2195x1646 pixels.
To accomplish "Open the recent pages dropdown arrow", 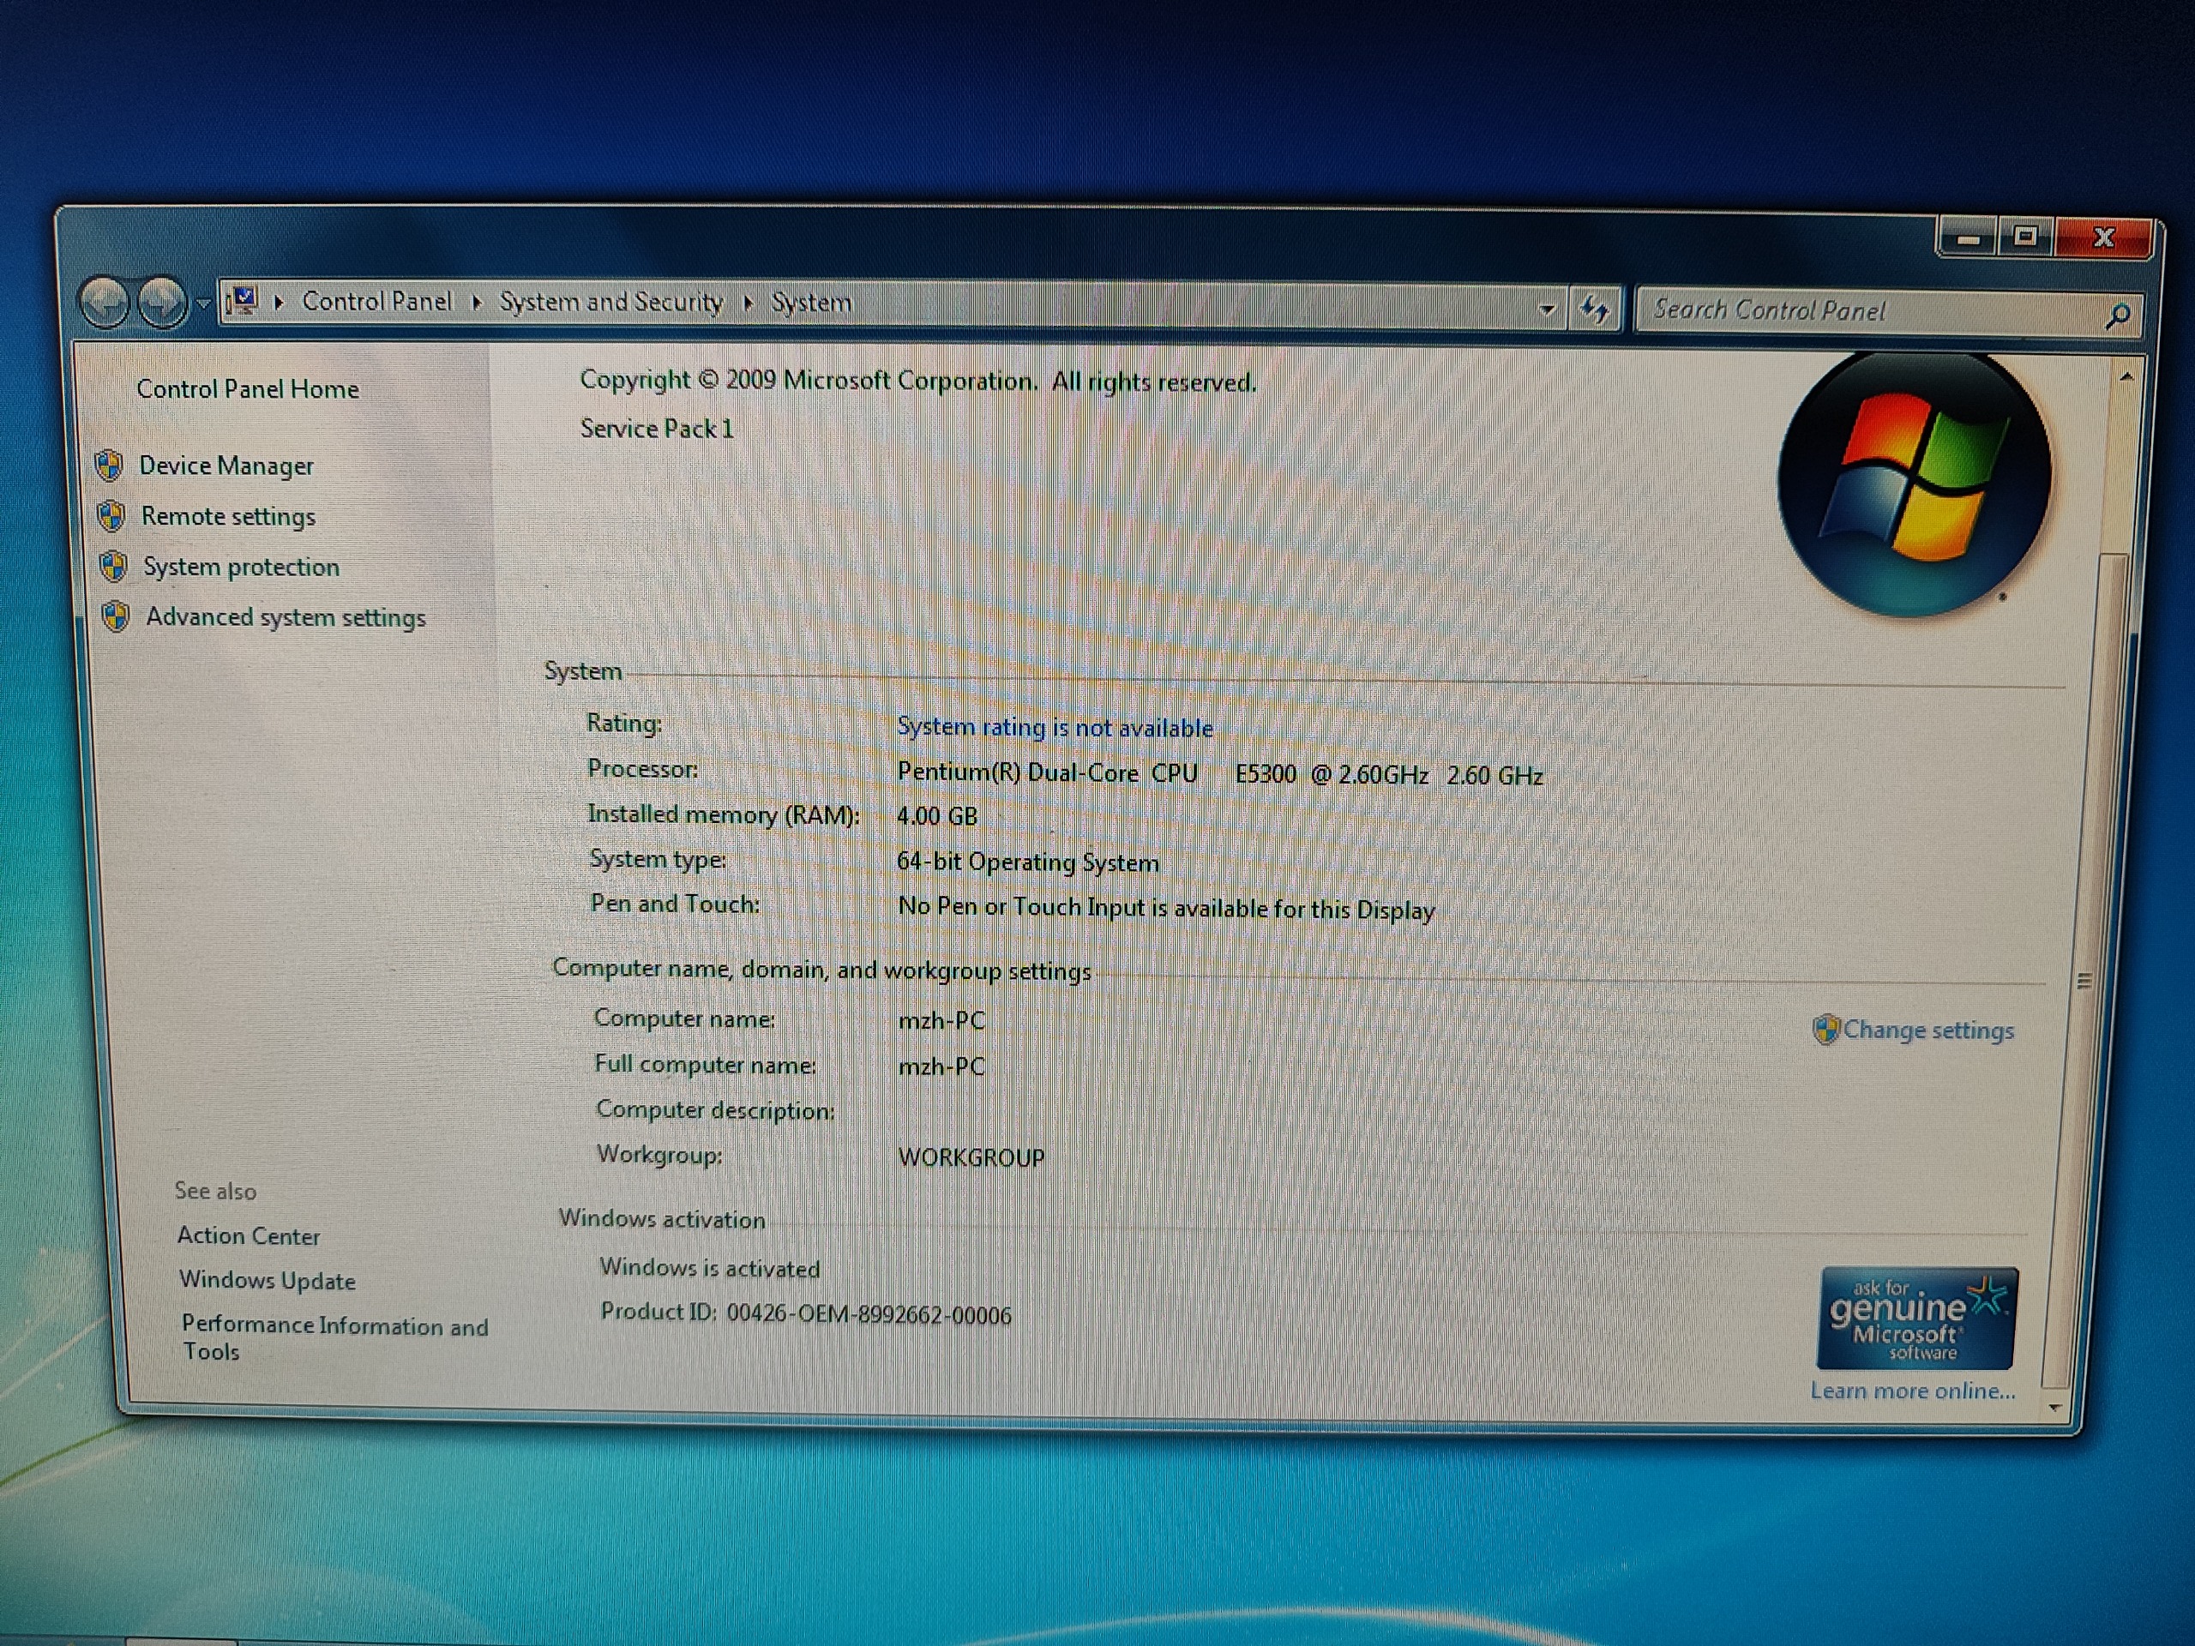I will tap(202, 303).
